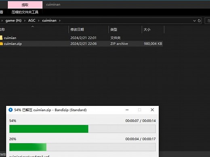The height and width of the screenshot is (157, 210).
Task: Click cuimian.zip archive icon
Action: [1, 43]
